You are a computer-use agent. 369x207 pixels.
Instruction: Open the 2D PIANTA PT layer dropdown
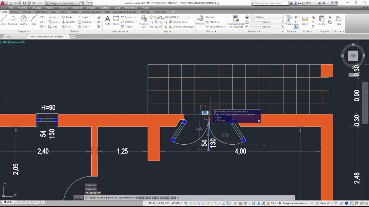(x=170, y=17)
